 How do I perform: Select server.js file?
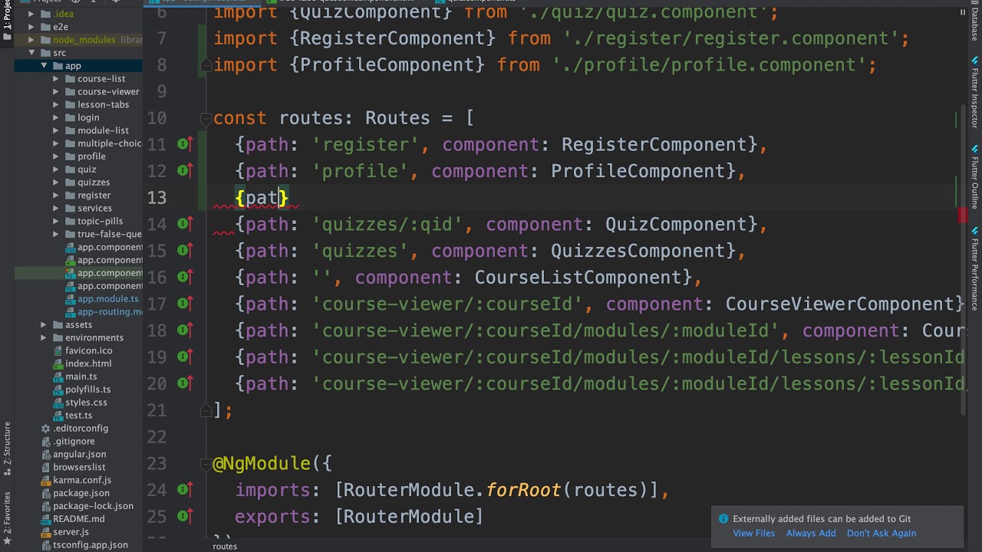pyautogui.click(x=71, y=532)
